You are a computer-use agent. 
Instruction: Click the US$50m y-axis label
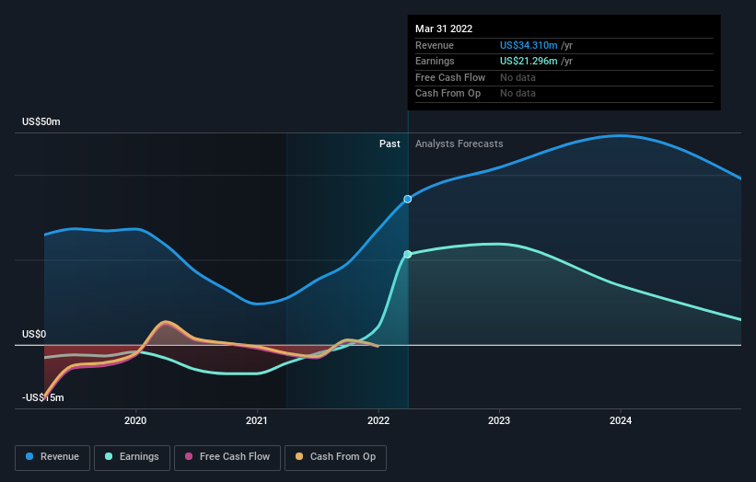(x=41, y=121)
